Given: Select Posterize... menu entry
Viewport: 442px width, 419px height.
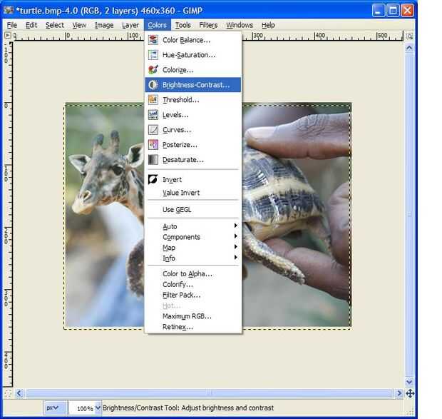Looking at the screenshot, I should (193, 145).
